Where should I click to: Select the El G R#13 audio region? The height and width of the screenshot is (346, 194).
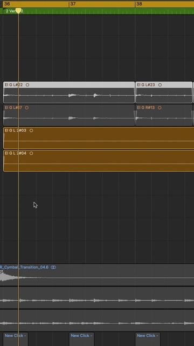tap(164, 115)
